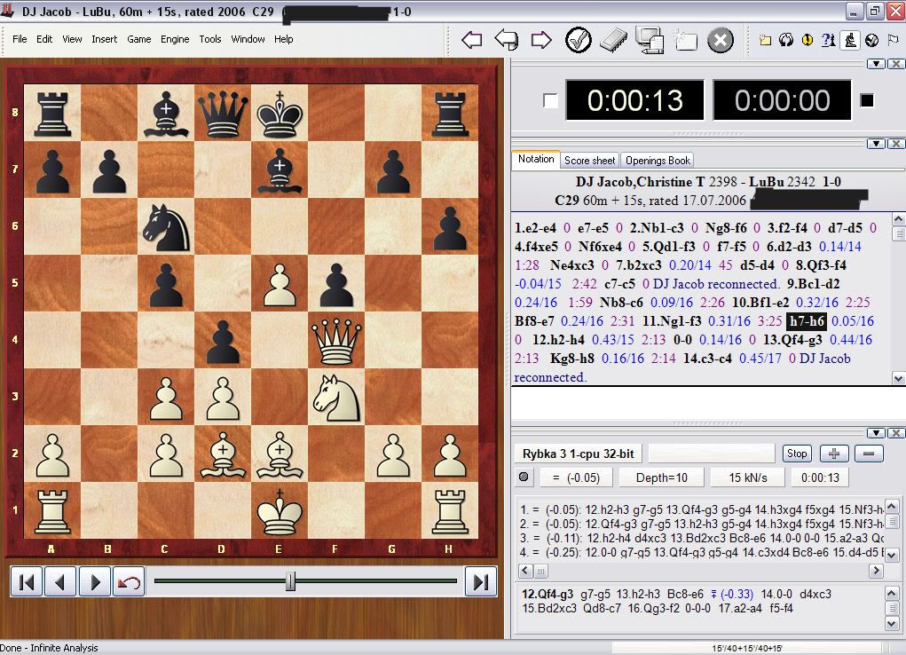Increase engine lines with plus button

834,454
